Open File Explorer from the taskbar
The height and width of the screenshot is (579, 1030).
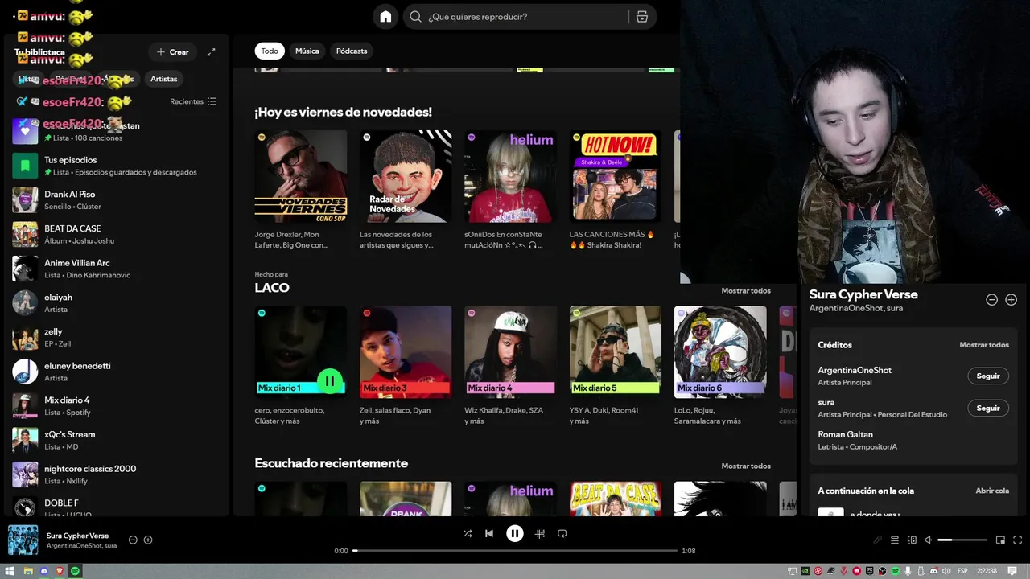point(28,571)
